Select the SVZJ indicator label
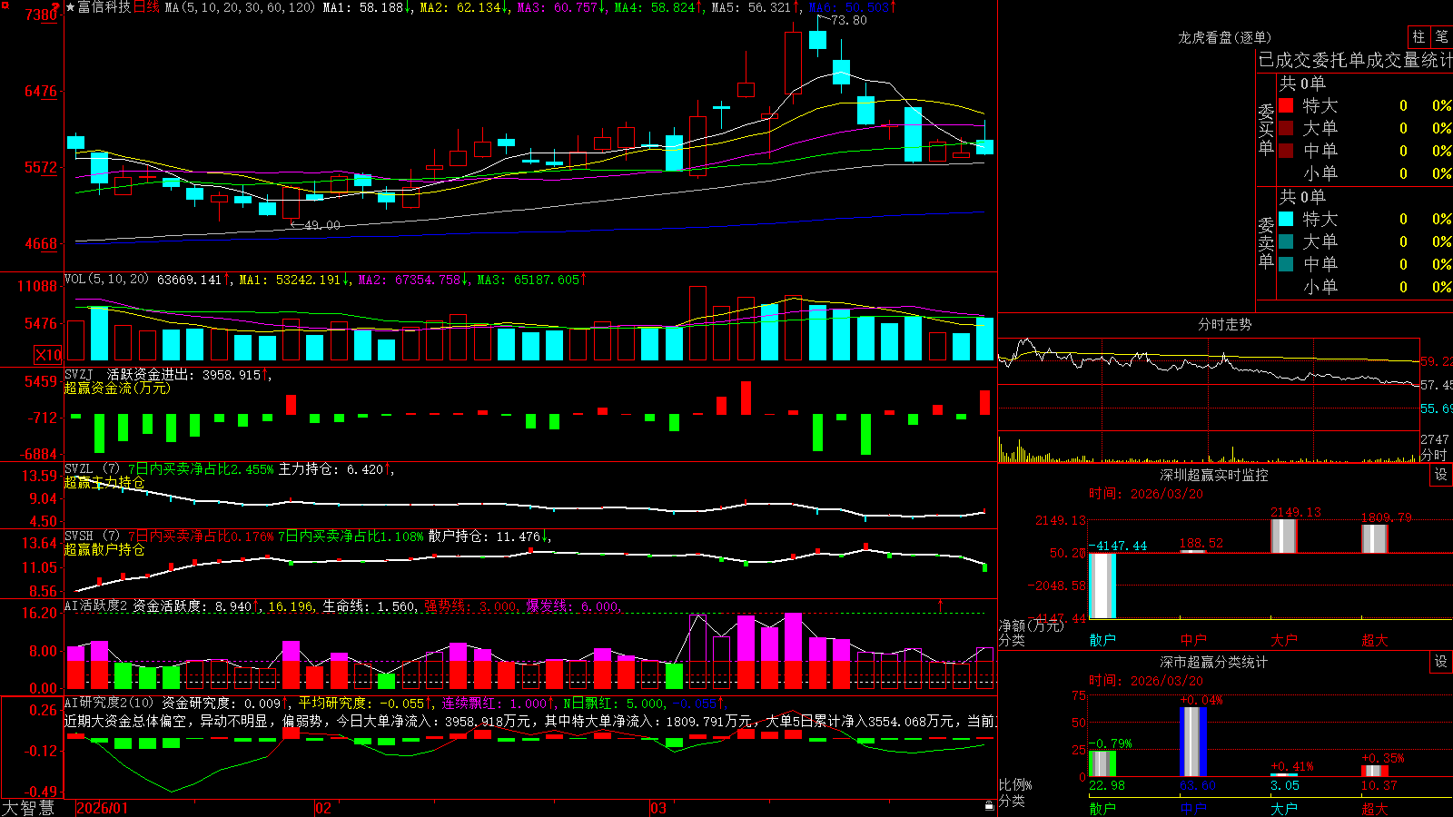 [79, 374]
